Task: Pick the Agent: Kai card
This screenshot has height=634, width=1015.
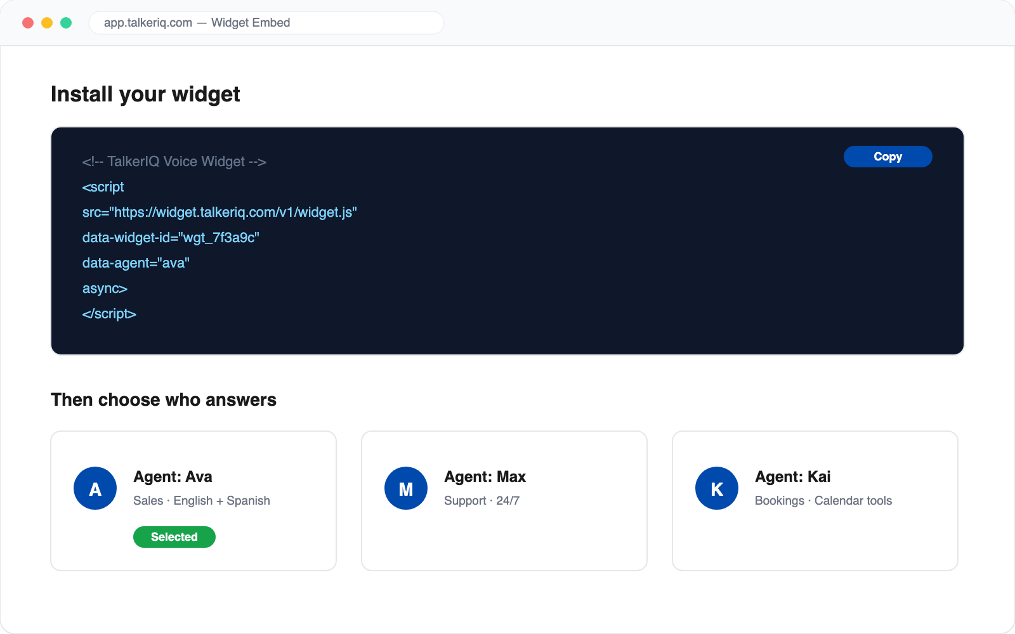Action: coord(815,501)
